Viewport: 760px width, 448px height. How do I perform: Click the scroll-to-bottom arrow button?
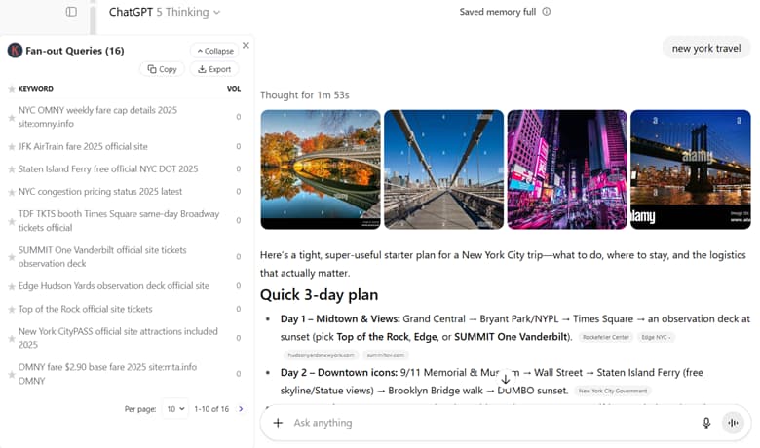click(505, 379)
